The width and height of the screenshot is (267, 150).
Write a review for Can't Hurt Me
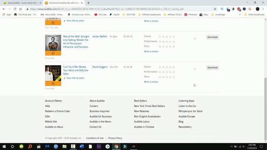tap(151, 82)
